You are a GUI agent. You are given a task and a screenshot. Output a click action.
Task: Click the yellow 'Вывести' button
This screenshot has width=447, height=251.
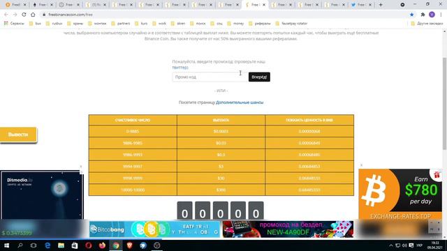click(x=18, y=135)
